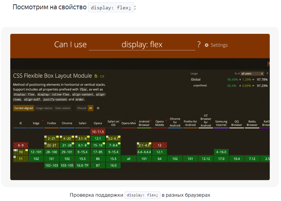
Task: Select Safari on iOS 7-8.4 cell
Action: click(x=113, y=145)
